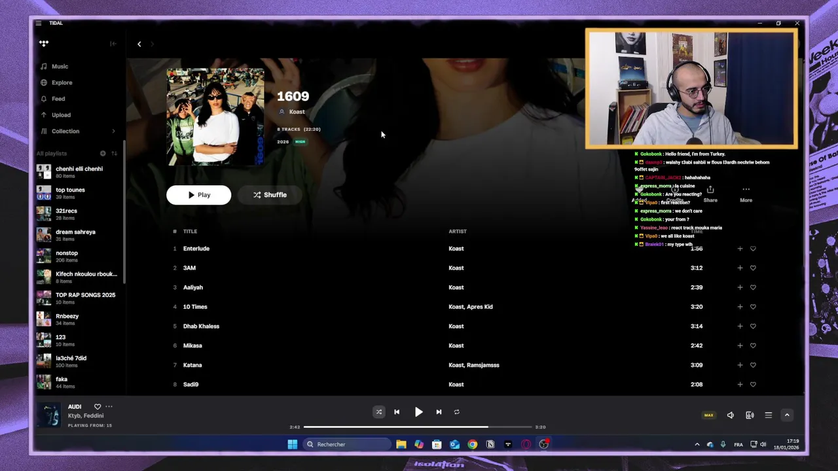Expand the Collection submenu arrow

(113, 131)
